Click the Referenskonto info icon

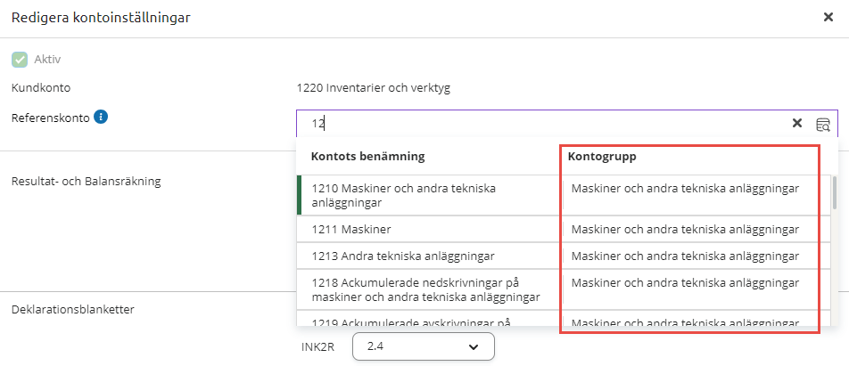point(101,117)
